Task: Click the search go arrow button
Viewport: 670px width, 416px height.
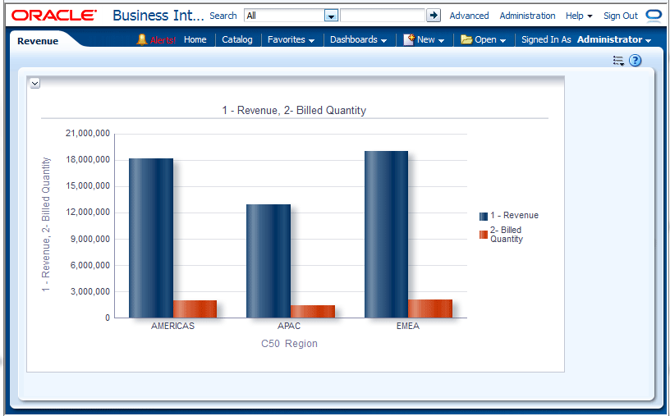Action: 434,16
